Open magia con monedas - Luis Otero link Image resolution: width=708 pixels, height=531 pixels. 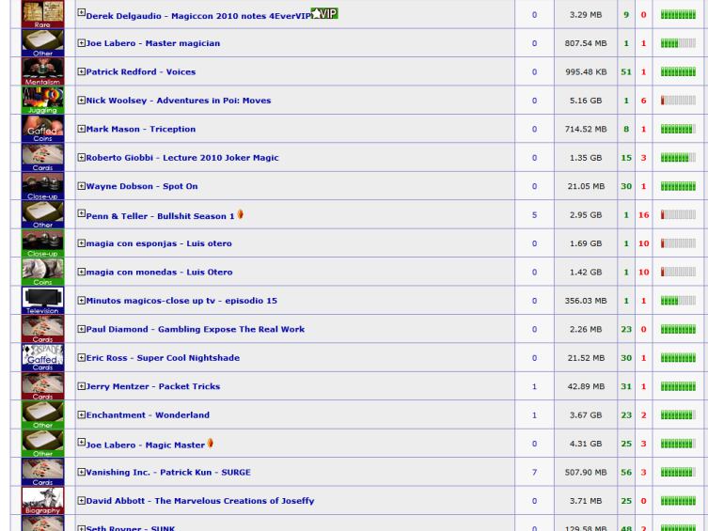(x=160, y=272)
